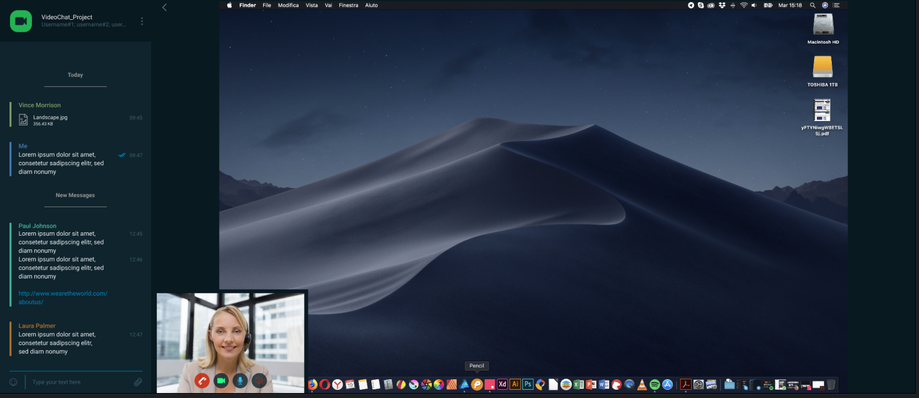Open the emoji picker in message box

pyautogui.click(x=14, y=382)
